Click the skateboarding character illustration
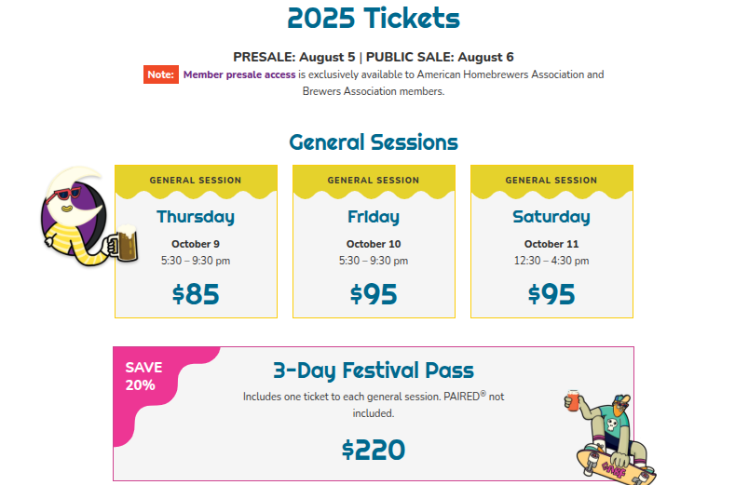 (x=609, y=438)
